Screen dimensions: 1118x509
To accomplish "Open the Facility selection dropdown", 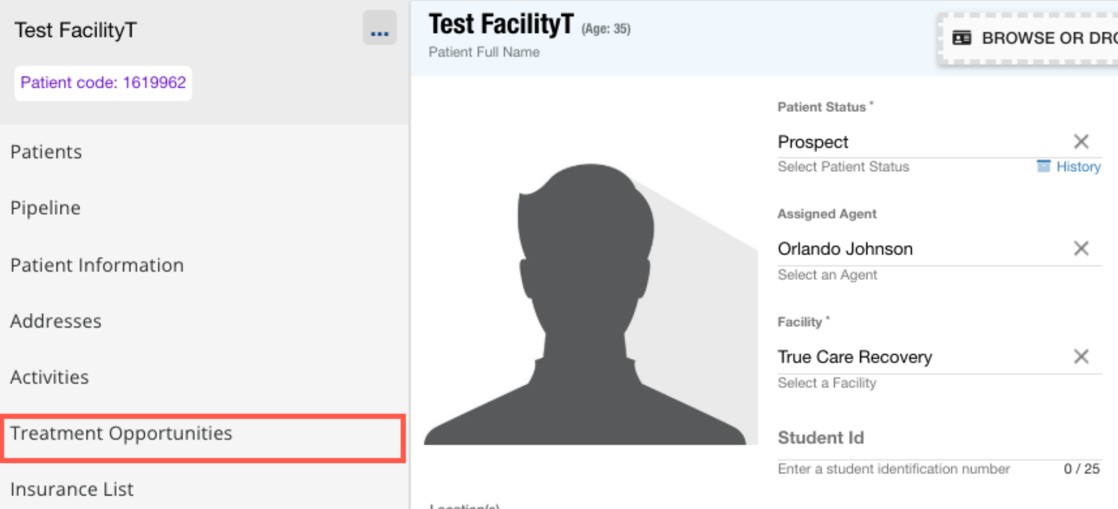I will [x=919, y=357].
